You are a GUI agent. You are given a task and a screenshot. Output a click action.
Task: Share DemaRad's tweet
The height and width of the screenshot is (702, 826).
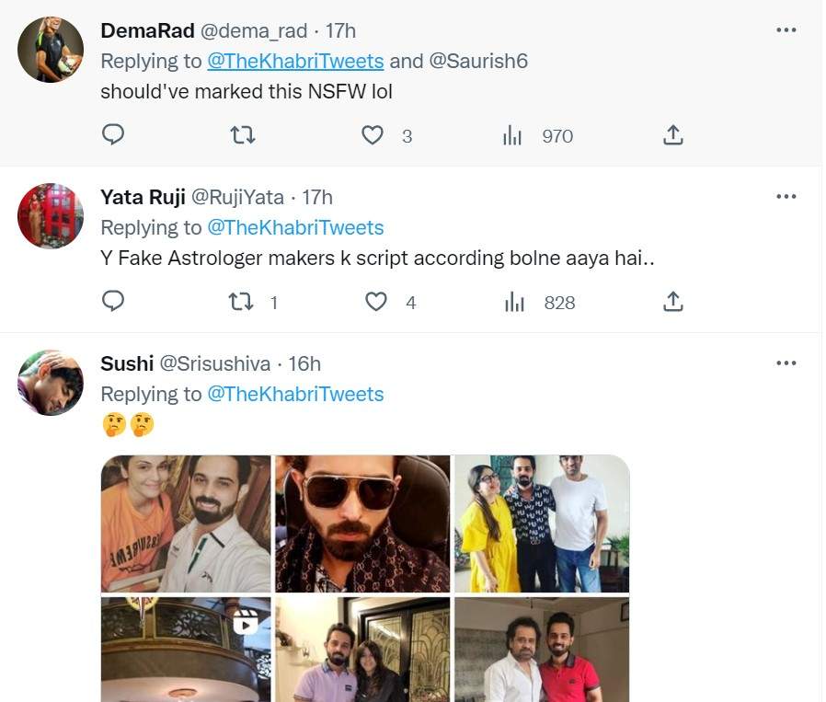672,135
